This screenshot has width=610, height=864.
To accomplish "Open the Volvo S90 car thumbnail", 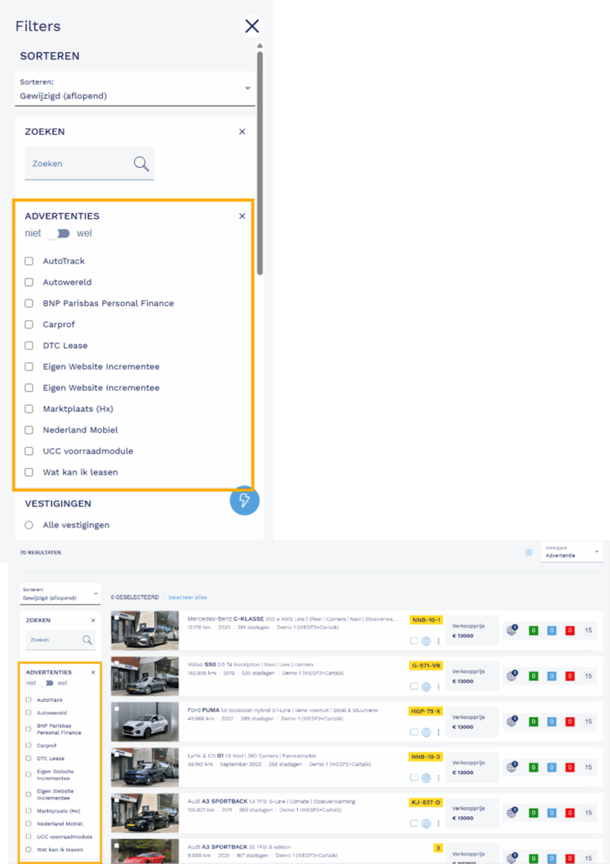I will pyautogui.click(x=145, y=676).
